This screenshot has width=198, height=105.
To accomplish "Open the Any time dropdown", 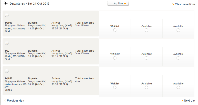I will coord(118,3).
